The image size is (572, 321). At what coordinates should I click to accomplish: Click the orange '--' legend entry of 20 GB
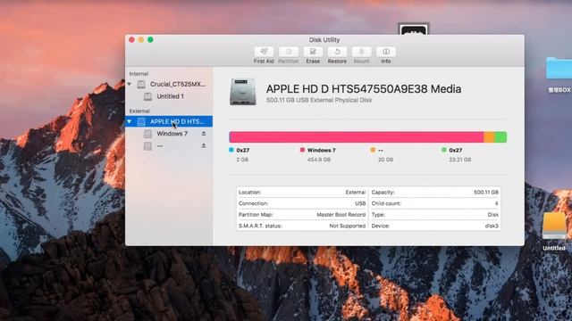(x=382, y=154)
